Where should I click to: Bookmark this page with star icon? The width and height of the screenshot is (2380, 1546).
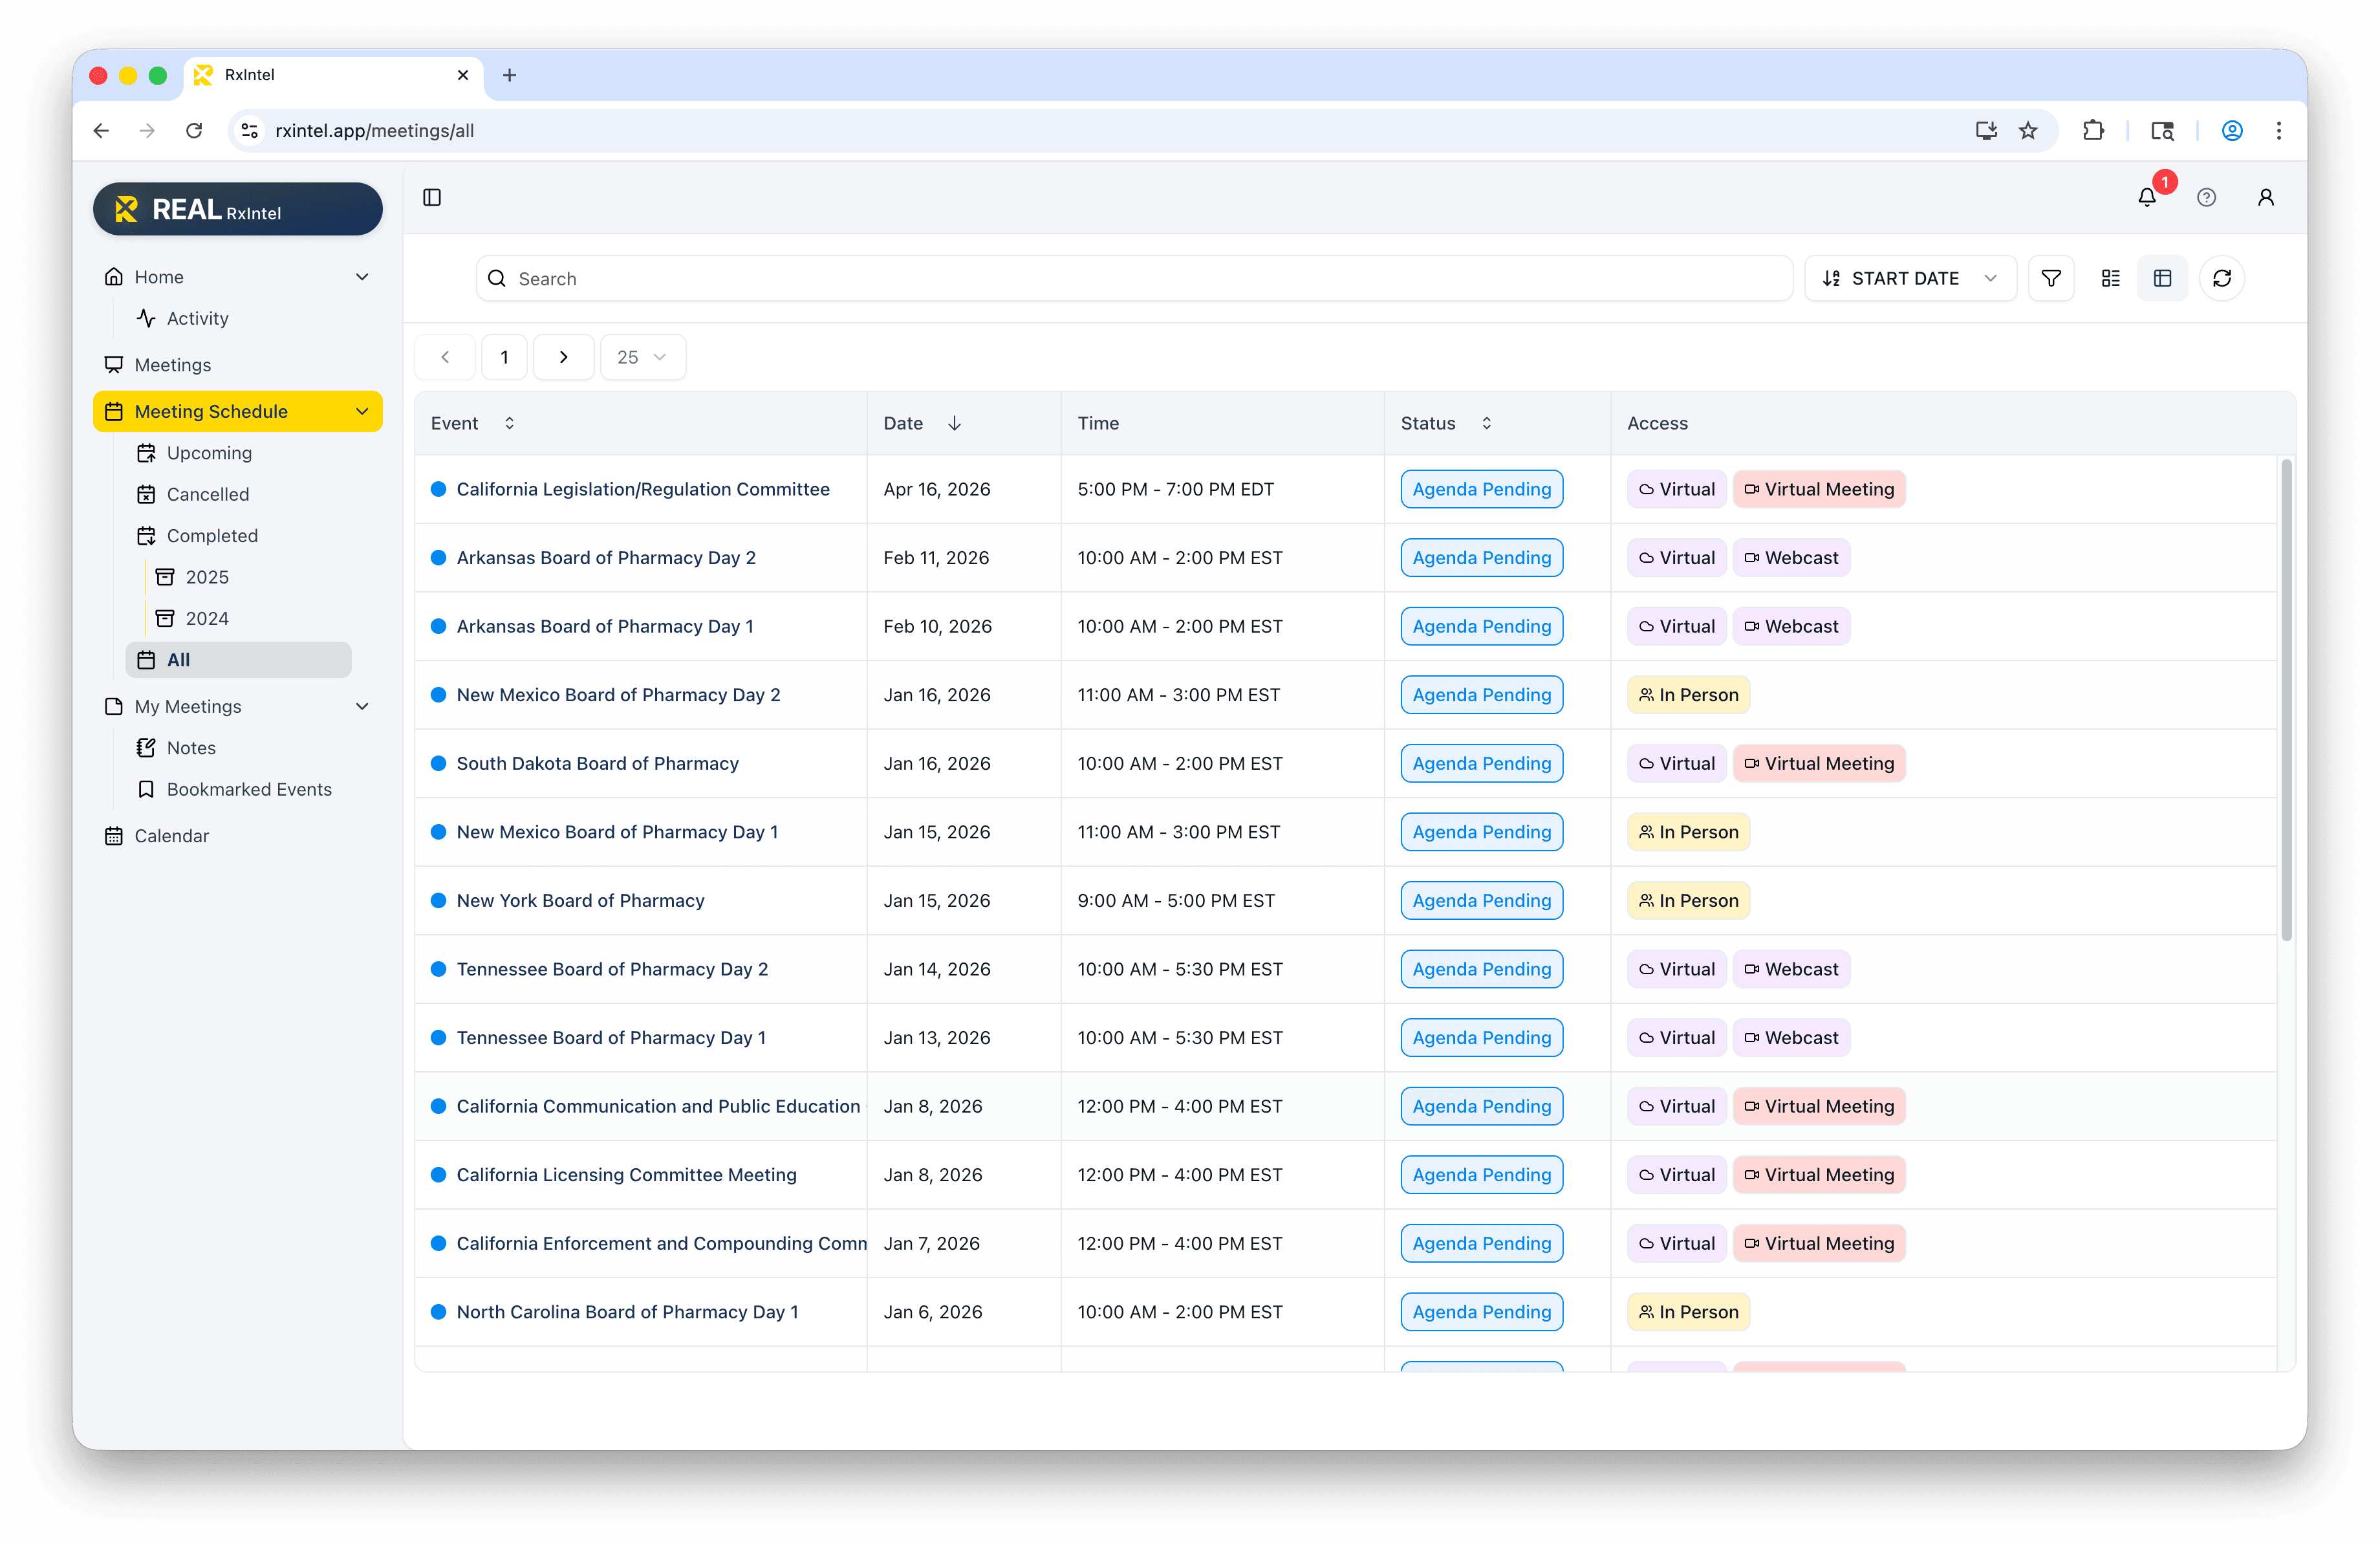[2027, 131]
